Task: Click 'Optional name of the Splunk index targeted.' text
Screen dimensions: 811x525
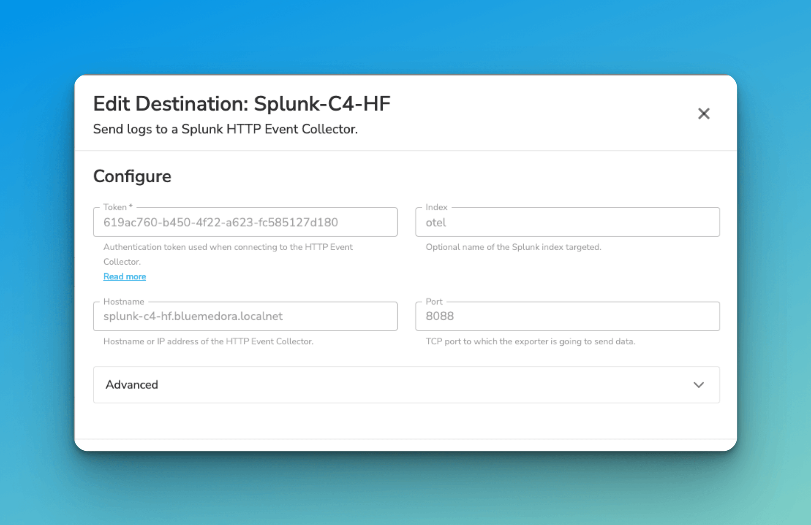Action: coord(513,247)
